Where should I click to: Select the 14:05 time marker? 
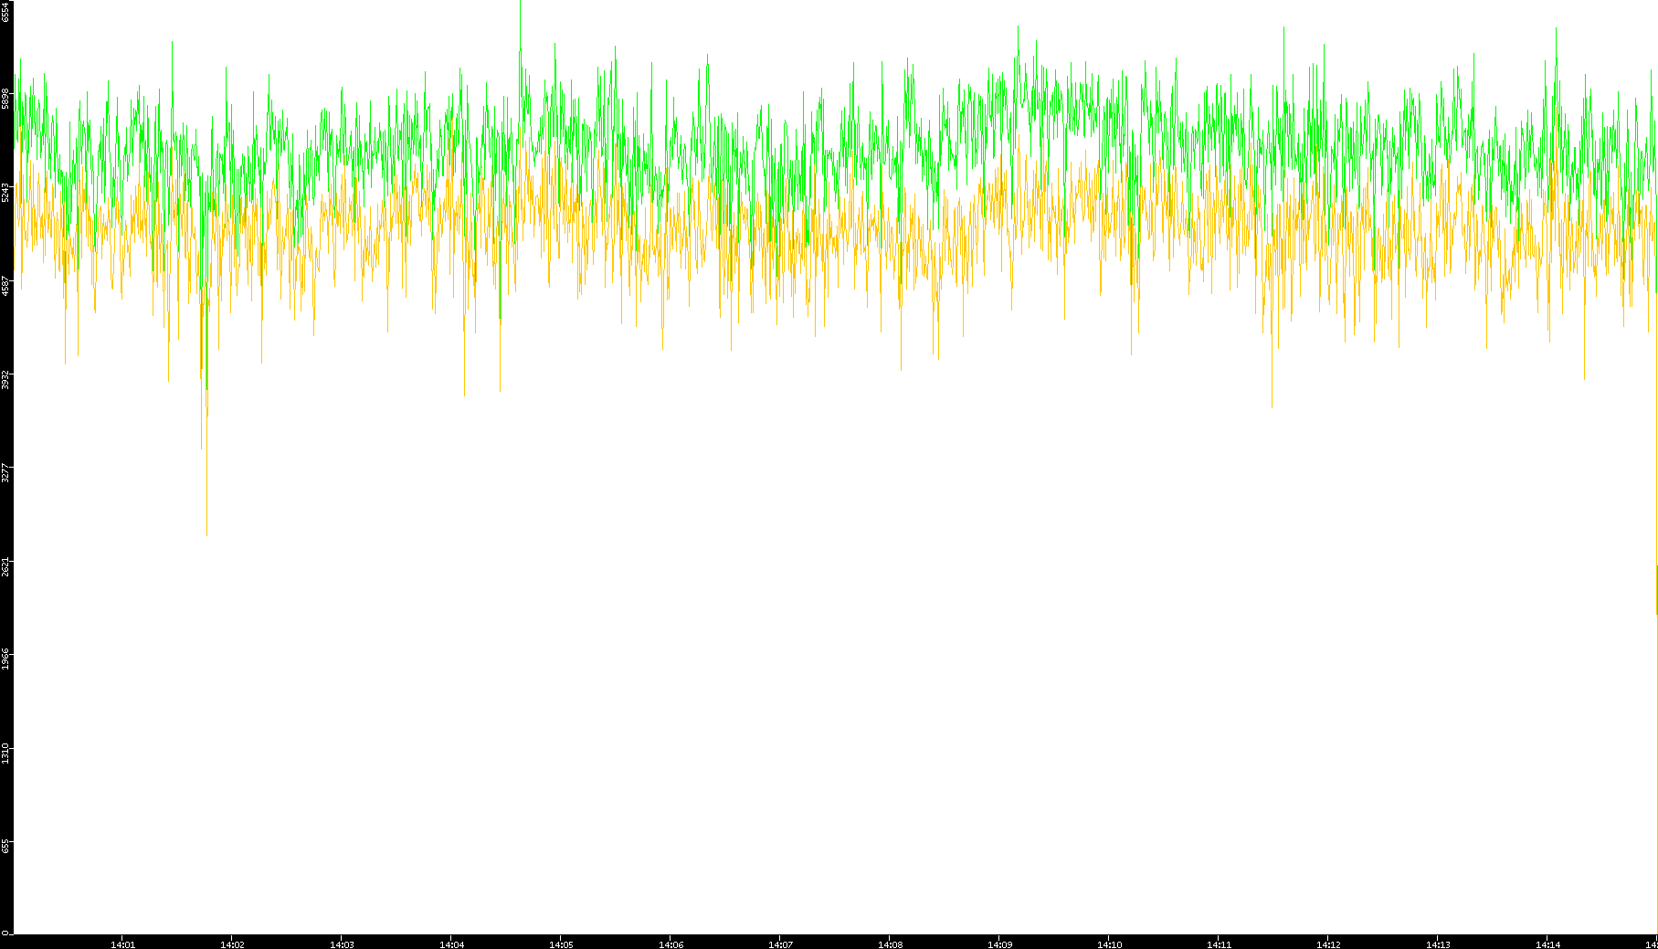tap(561, 944)
